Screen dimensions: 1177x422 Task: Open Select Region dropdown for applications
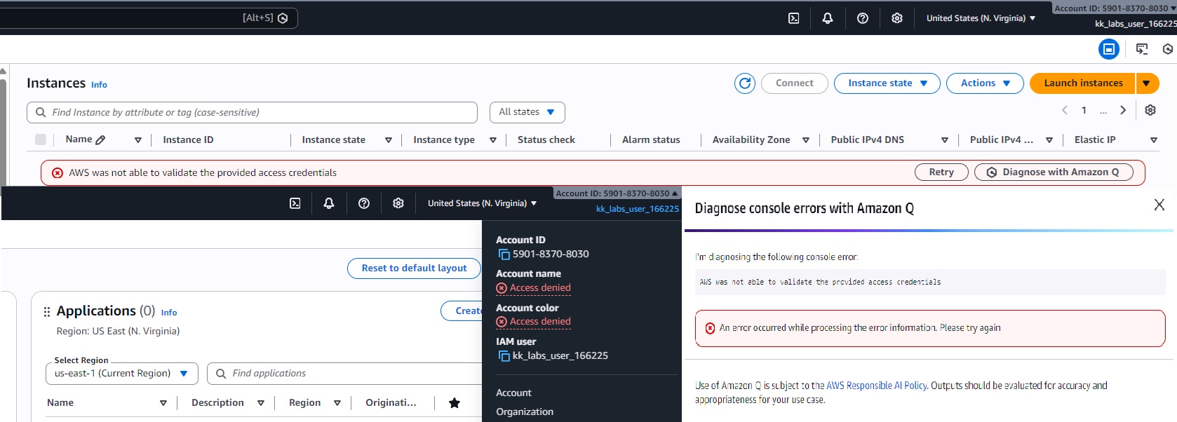(x=122, y=374)
